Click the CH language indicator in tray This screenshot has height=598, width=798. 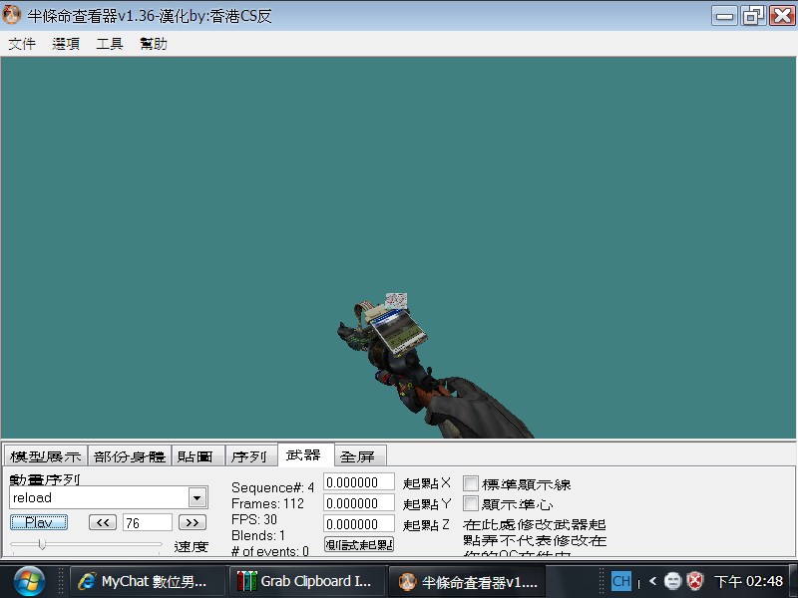coord(620,581)
